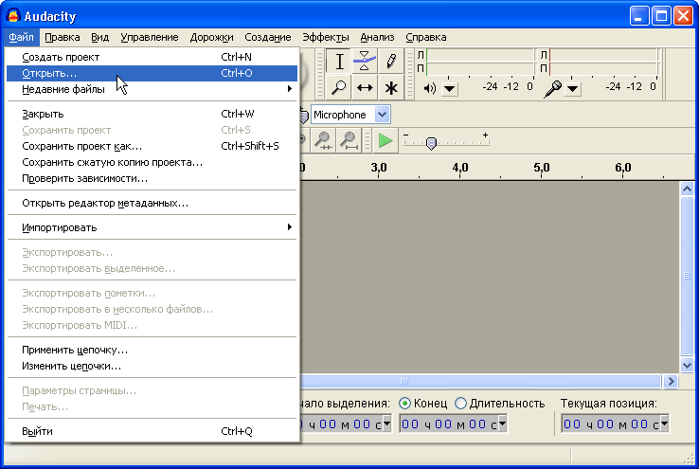Choose Изменить цепочки... item
699x469 pixels.
point(152,366)
